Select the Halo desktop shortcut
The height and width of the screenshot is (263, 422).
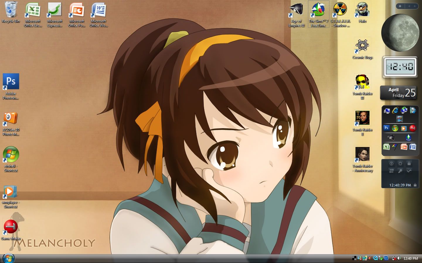click(363, 13)
